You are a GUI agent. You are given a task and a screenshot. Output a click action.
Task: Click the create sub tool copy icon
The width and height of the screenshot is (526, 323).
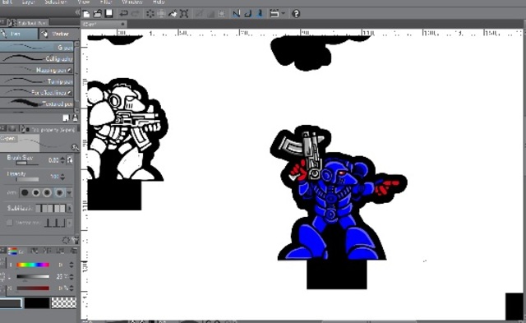(66, 118)
